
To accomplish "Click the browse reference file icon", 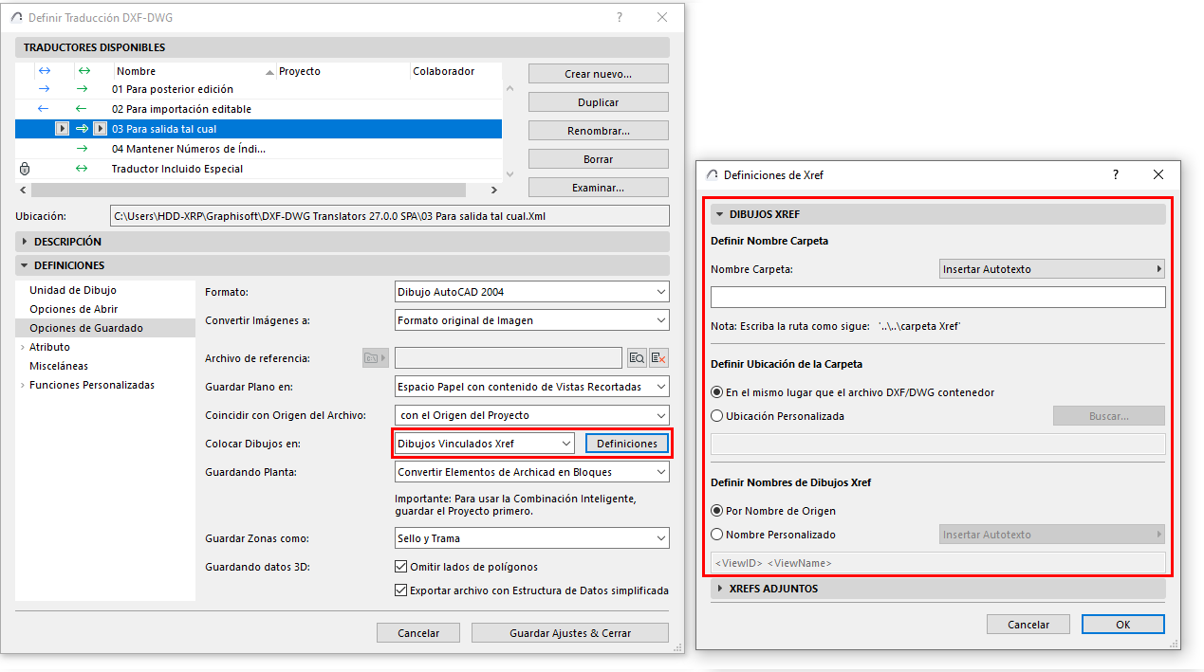I will click(x=638, y=357).
